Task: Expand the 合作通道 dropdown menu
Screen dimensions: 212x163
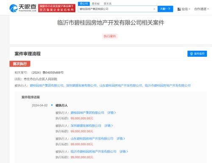Action: [201, 9]
